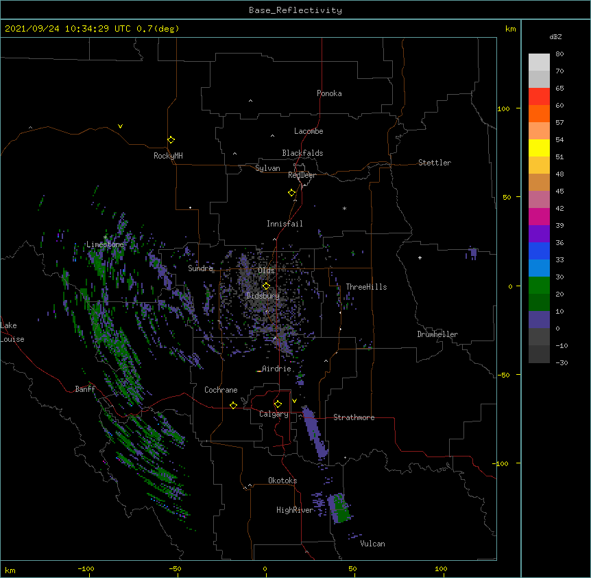
Task: Click the km unit label at bottom left
Action: 10,570
